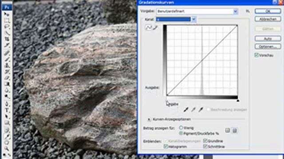Select the Path Selection tool

click(x=7, y=117)
